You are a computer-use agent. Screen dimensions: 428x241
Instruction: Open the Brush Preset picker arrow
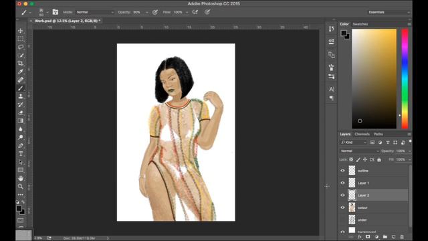pos(47,12)
